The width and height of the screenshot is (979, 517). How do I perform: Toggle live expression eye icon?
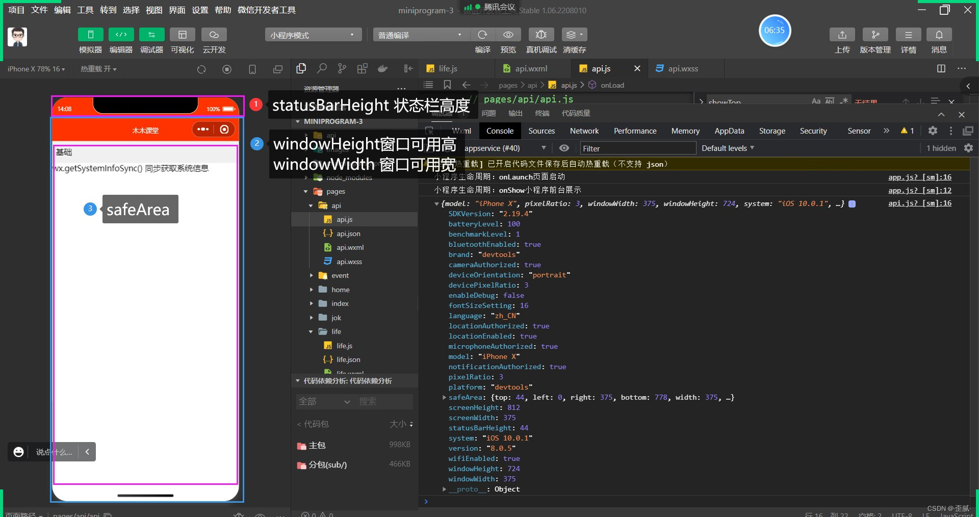[x=564, y=148]
